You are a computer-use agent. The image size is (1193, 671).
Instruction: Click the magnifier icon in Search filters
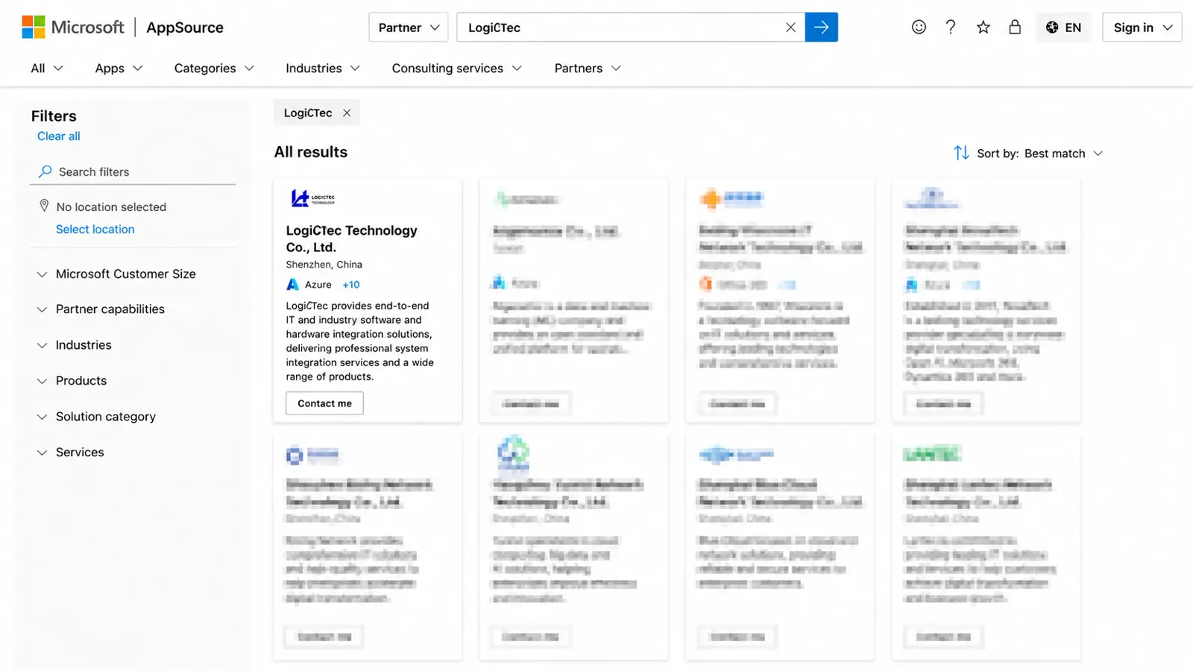[45, 171]
